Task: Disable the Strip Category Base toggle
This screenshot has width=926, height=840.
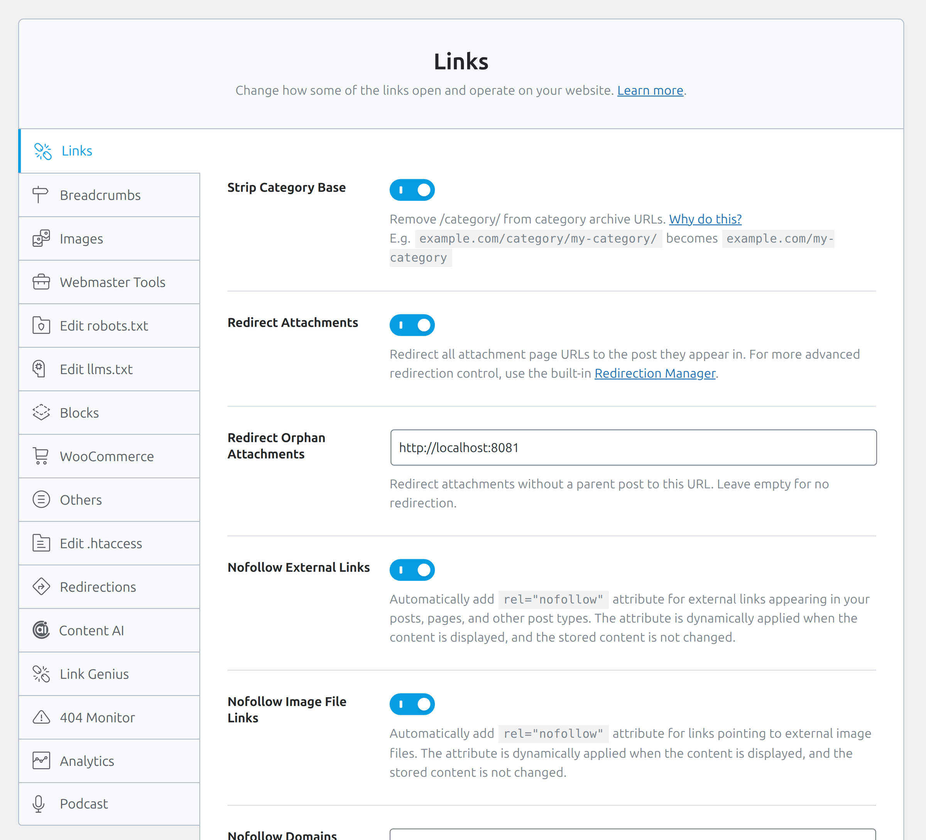Action: 412,190
